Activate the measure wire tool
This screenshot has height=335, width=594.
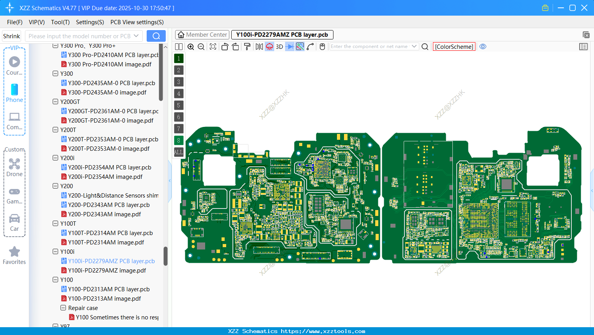point(311,46)
